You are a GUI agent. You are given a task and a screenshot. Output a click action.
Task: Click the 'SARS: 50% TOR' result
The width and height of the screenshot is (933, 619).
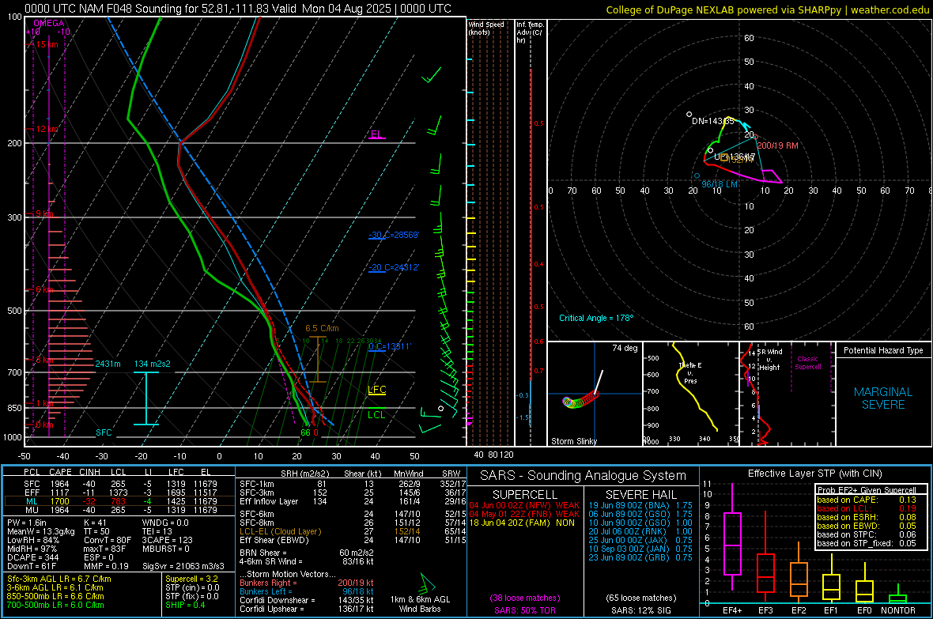[524, 610]
